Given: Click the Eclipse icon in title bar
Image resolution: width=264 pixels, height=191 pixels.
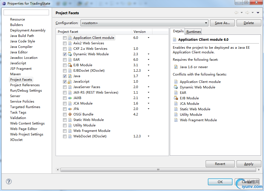Looking at the screenshot, I should (x=4, y=3).
